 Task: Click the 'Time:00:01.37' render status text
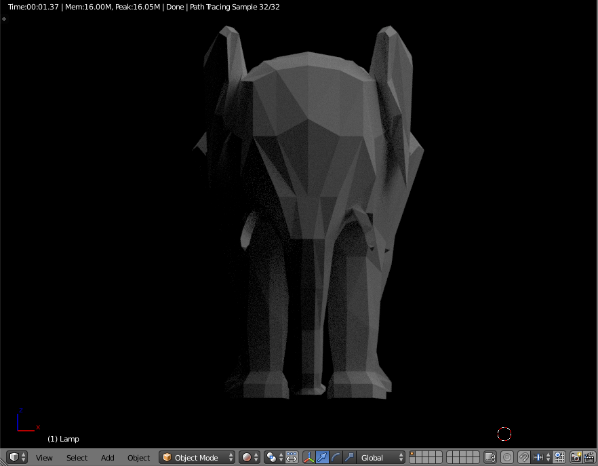click(x=33, y=7)
